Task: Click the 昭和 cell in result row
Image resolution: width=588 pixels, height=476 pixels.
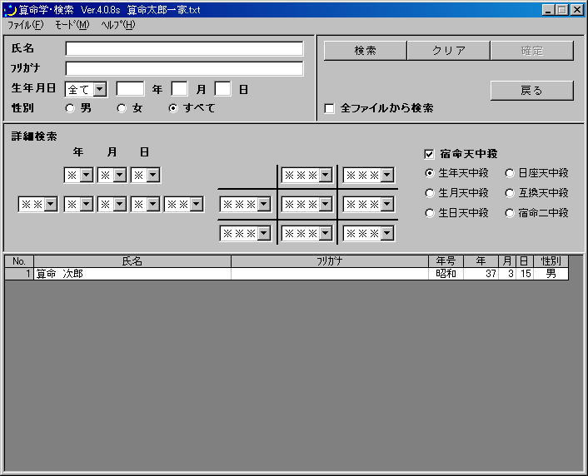Action: 446,274
